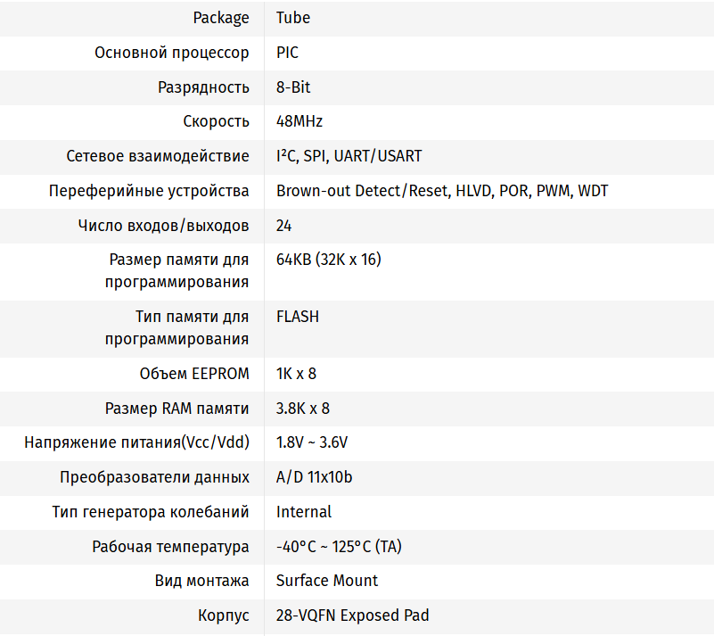Click the 'A/D 11x10b' value

click(x=314, y=477)
